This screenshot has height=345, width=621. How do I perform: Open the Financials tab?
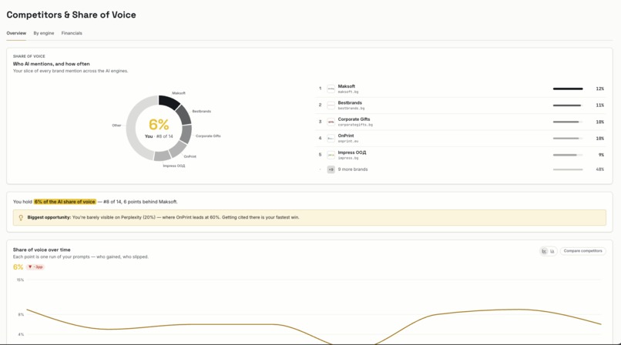click(72, 33)
